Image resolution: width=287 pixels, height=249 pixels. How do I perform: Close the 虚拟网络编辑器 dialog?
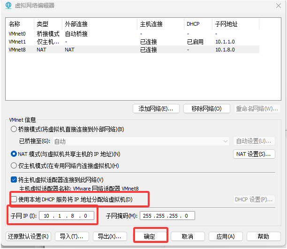pyautogui.click(x=279, y=6)
